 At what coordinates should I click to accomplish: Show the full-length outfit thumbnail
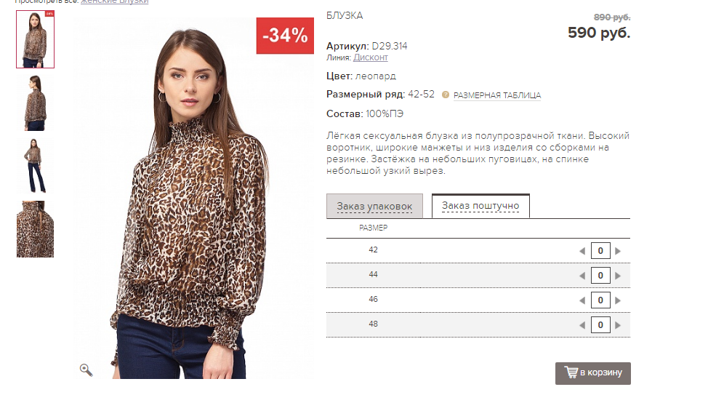point(35,166)
